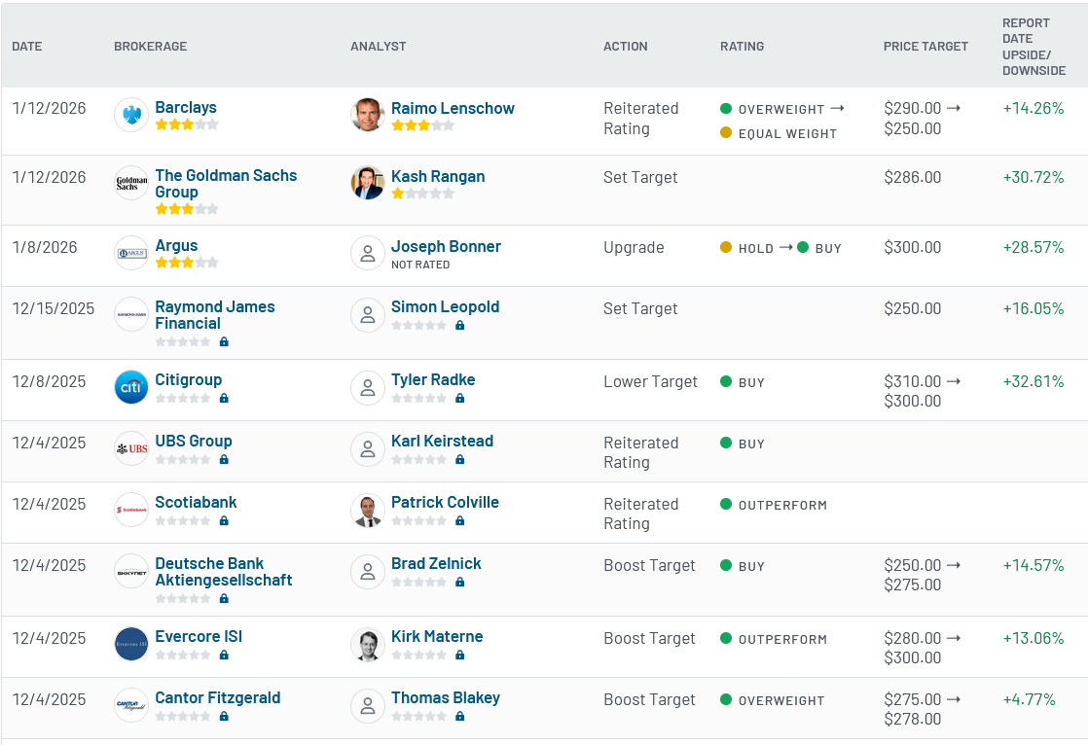
Task: Click the lock icon under Scotiabank
Action: click(224, 520)
